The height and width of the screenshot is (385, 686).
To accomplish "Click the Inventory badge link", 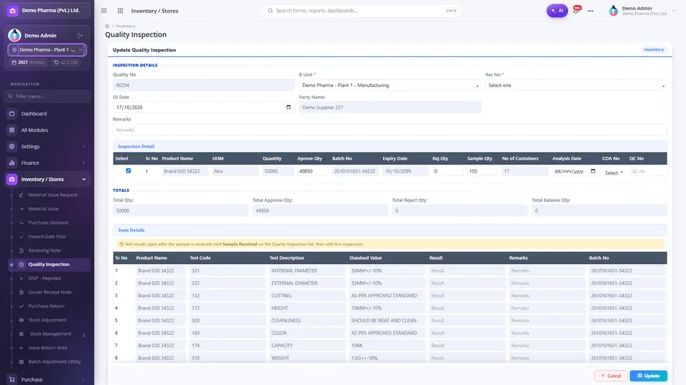I will (654, 50).
